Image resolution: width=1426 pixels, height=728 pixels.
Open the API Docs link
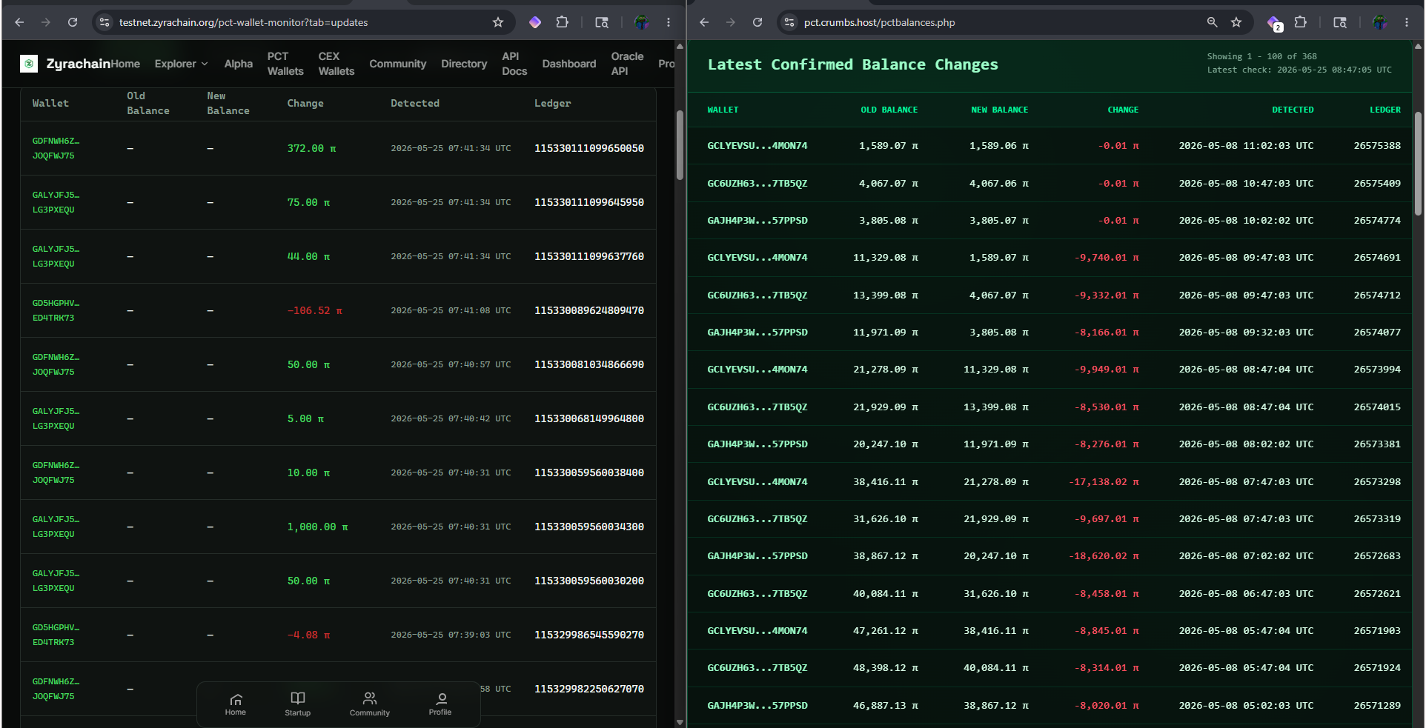click(514, 64)
